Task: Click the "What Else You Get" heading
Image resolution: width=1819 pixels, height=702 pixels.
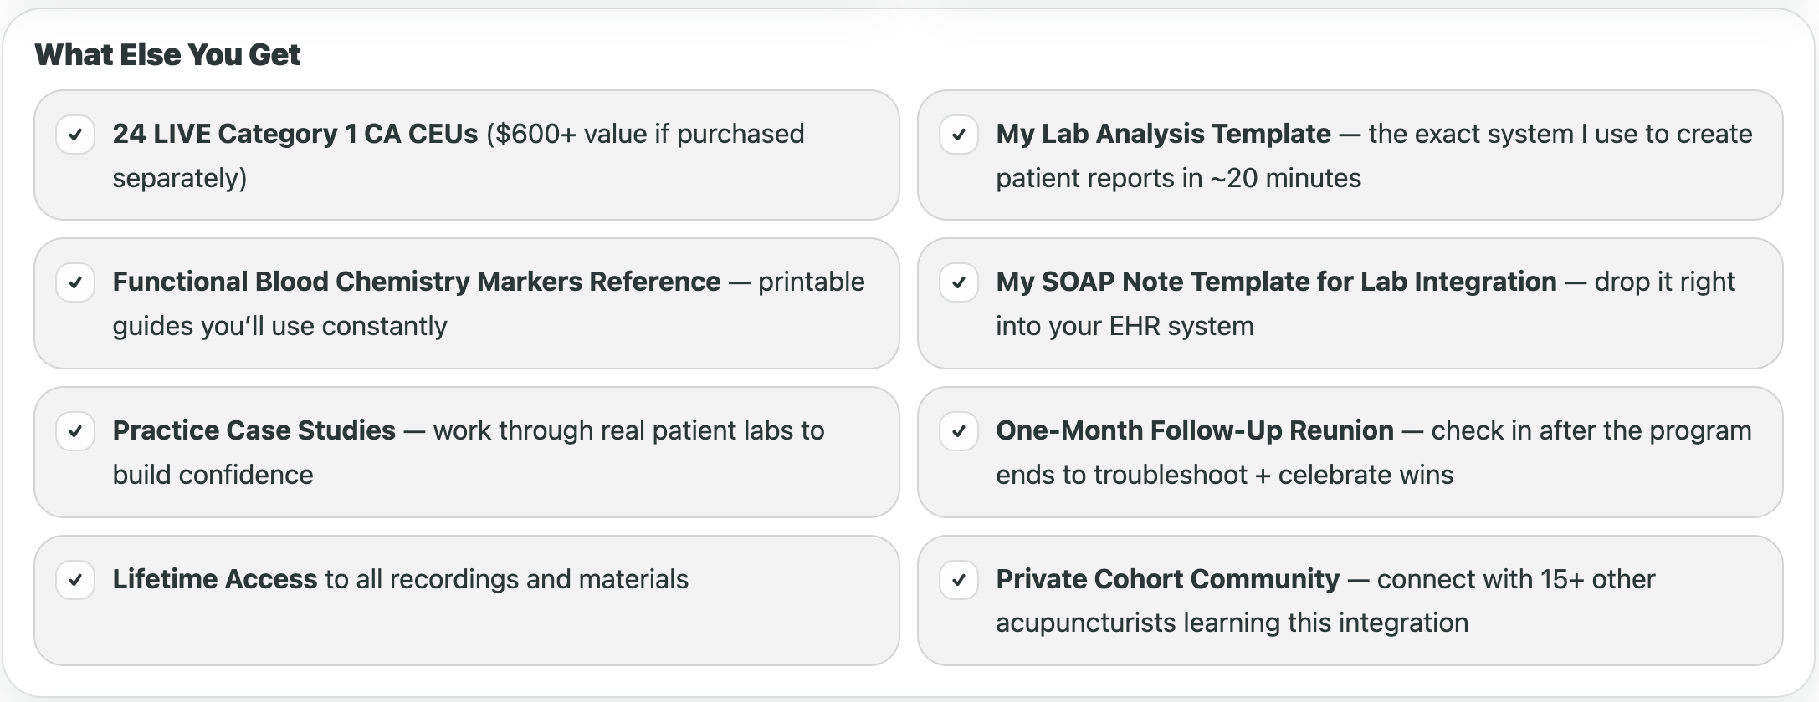Action: pyautogui.click(x=167, y=54)
